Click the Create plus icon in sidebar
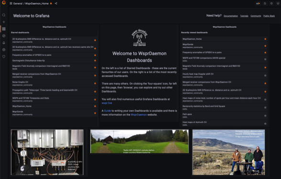Image resolution: width=281 pixels, height=179 pixels. coord(4,22)
